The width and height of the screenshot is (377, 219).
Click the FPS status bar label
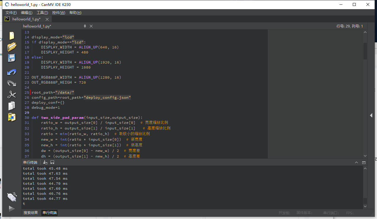point(350,213)
